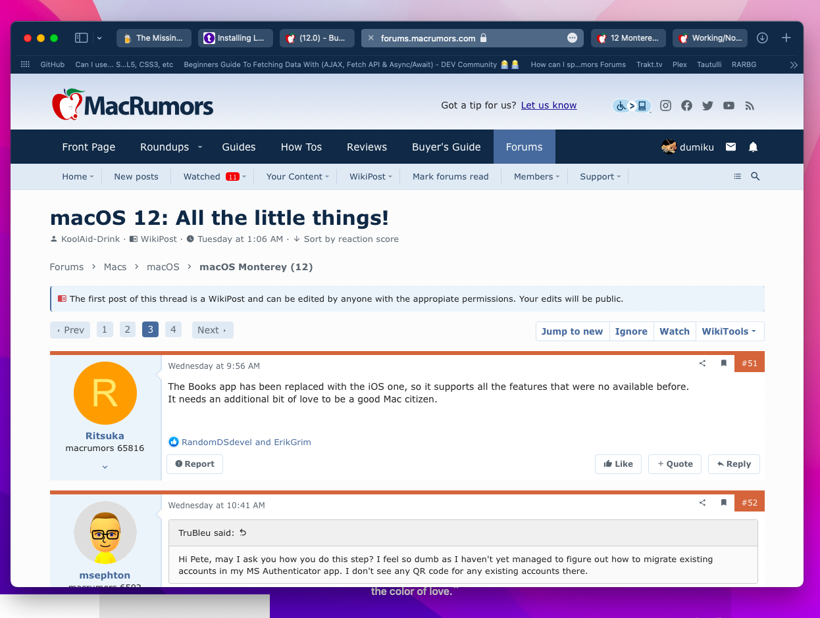Open the alerts bell icon

(x=754, y=147)
